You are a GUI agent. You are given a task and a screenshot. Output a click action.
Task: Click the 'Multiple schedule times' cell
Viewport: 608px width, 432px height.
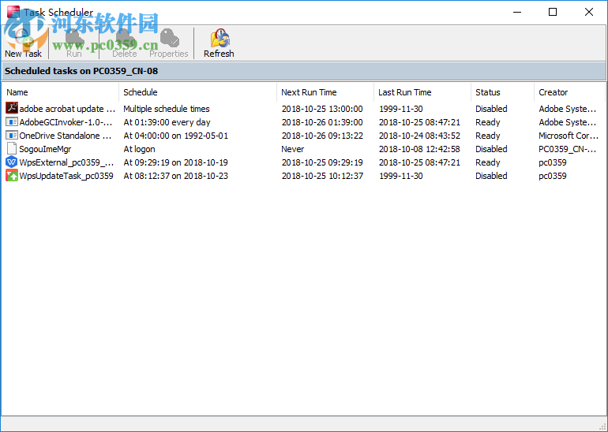167,109
